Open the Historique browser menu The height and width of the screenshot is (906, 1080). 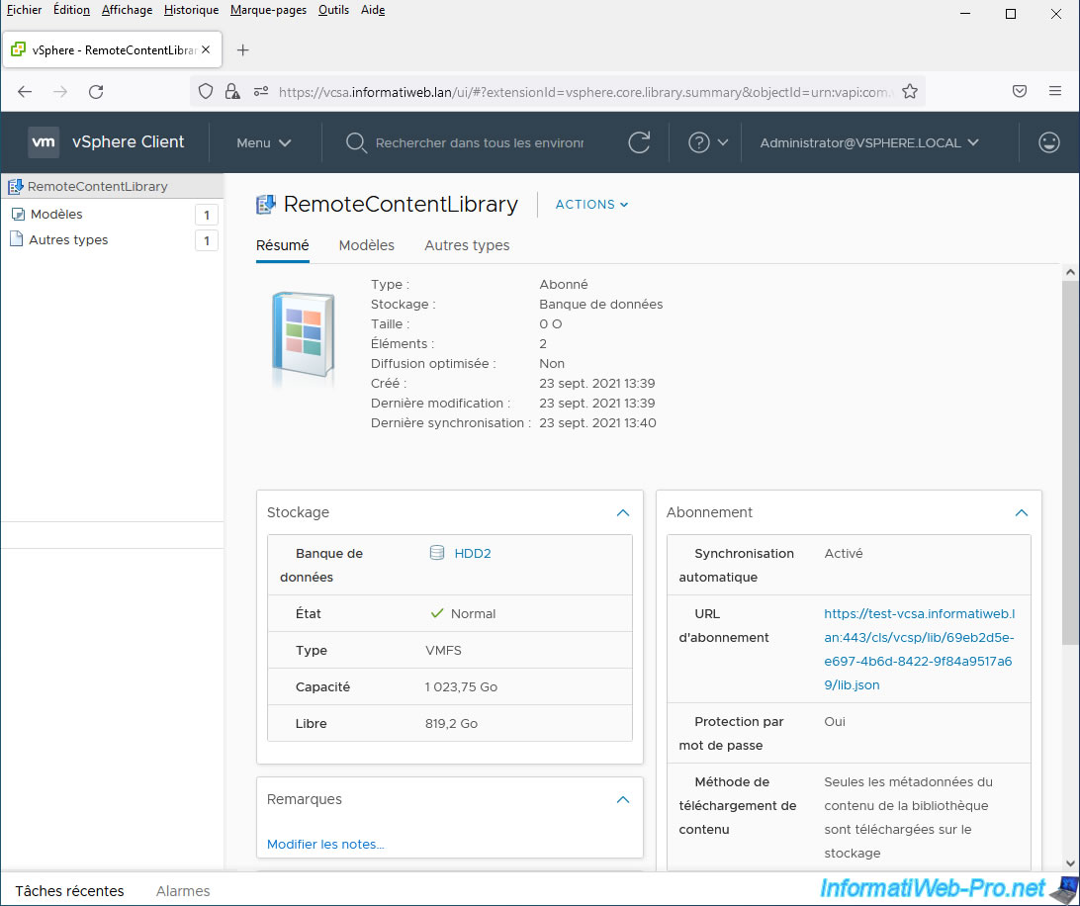coord(191,10)
